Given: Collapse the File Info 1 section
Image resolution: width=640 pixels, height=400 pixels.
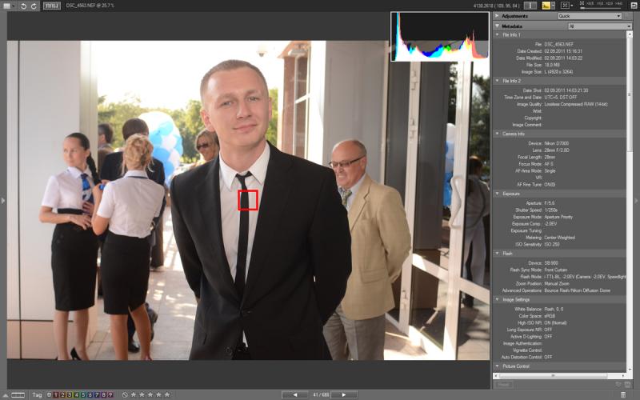Looking at the screenshot, I should click(497, 35).
